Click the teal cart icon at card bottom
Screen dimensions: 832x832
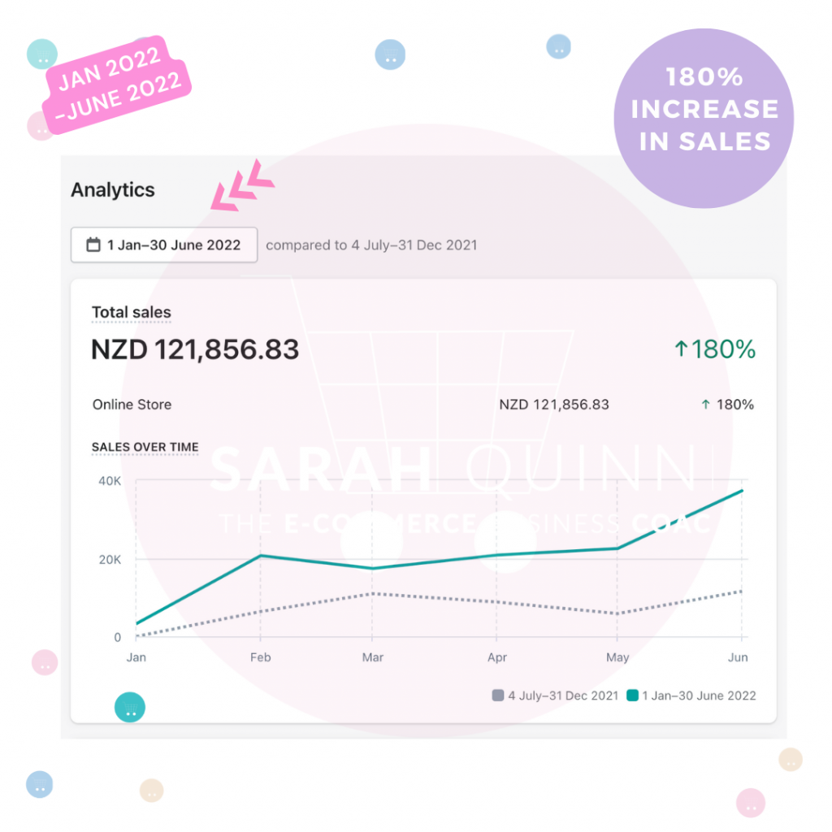[x=130, y=708]
